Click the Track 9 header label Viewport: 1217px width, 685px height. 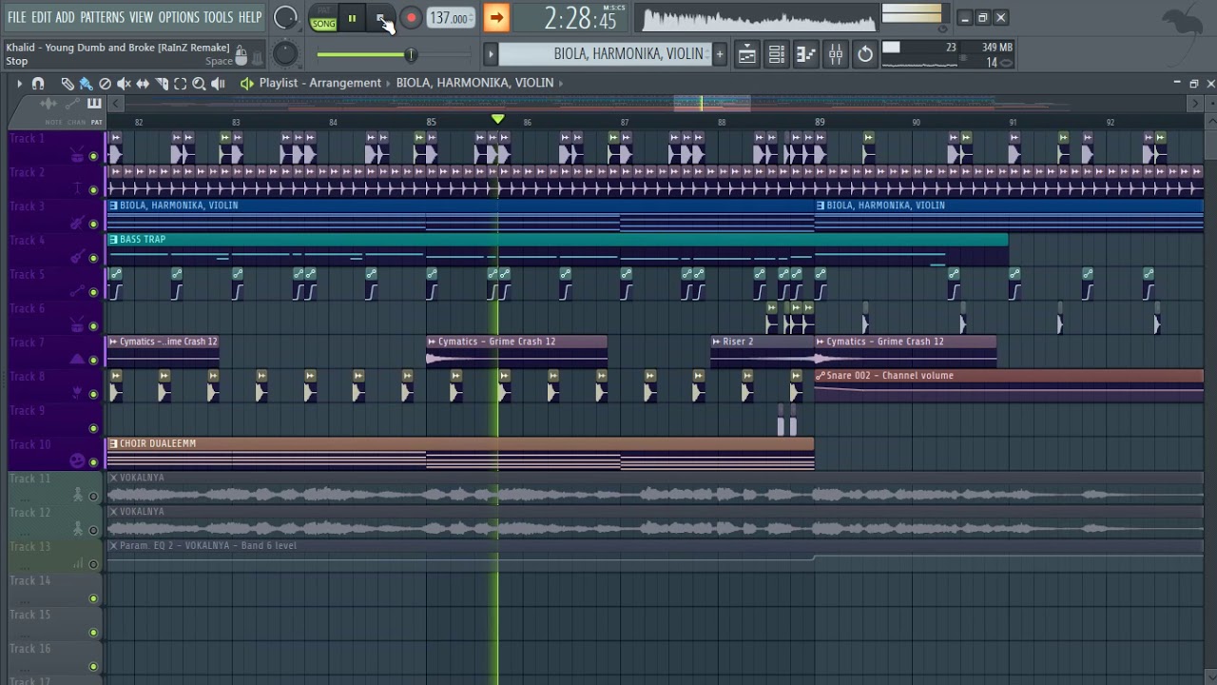(x=28, y=411)
